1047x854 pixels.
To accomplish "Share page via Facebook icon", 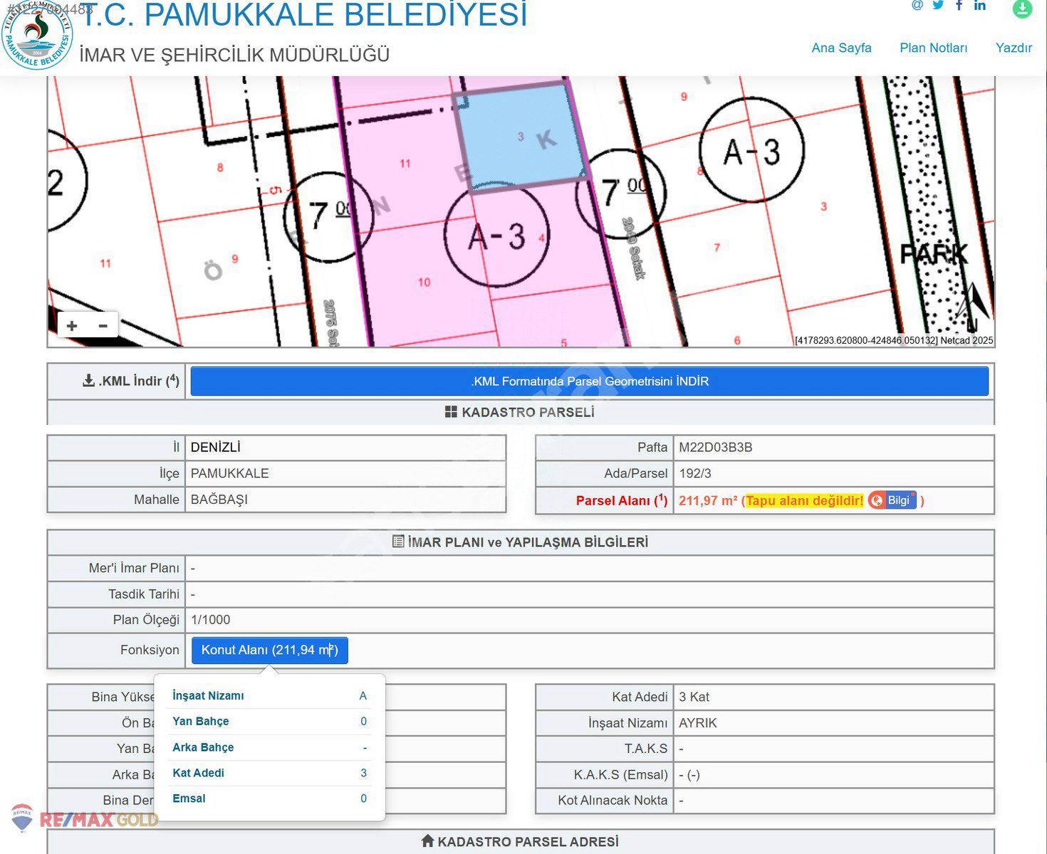I will point(959,5).
